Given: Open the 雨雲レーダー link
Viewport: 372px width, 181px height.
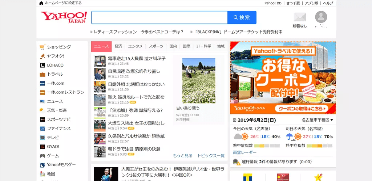Looking at the screenshot, I should (245, 153).
